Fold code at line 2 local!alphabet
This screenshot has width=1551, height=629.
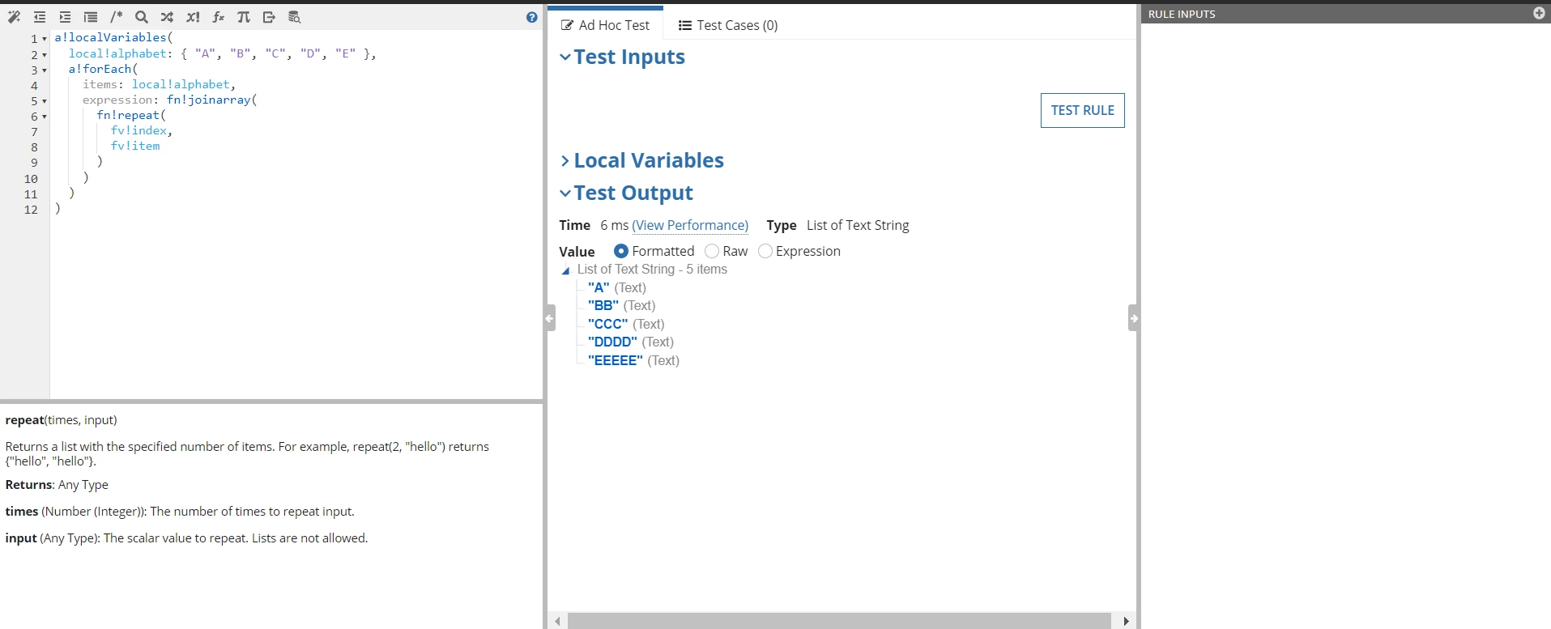[45, 55]
